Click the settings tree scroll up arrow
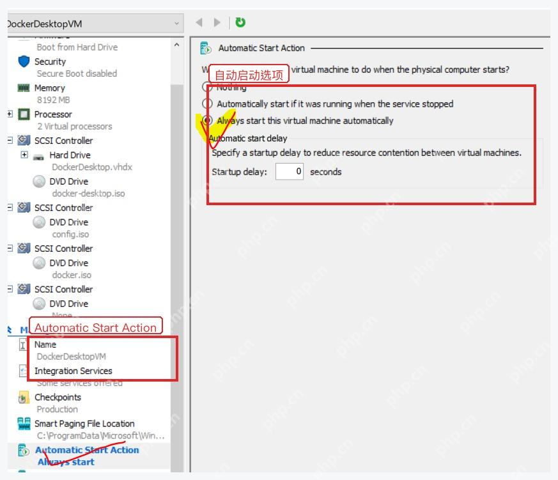558x480 pixels. point(177,45)
